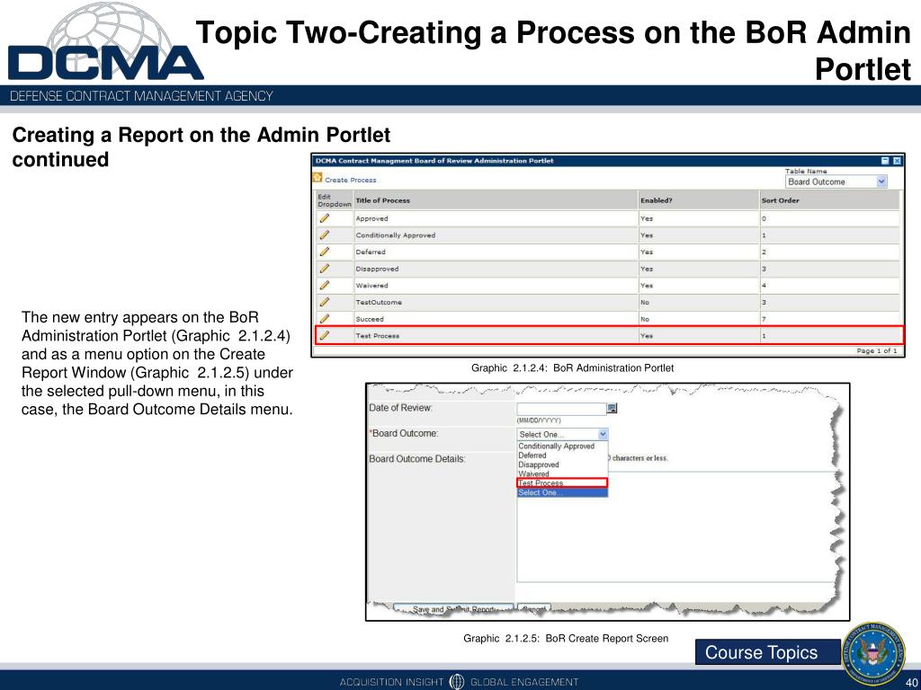Choose Conditionally Approved in dropdown list
Screen dimensions: 921x690
556,446
